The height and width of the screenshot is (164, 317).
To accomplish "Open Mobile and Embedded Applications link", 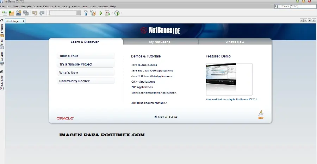I will (154, 93).
